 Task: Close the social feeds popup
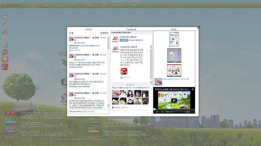pos(198,27)
